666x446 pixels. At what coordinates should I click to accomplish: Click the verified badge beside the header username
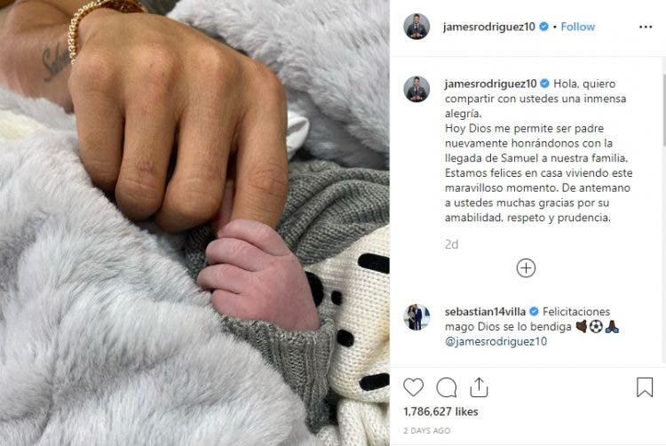[543, 27]
